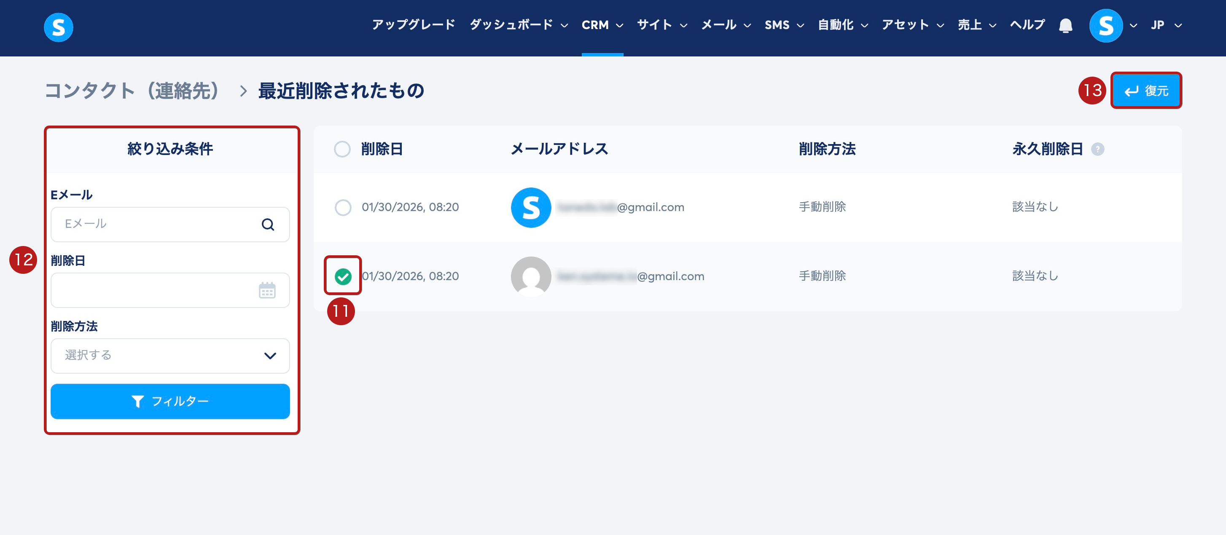The height and width of the screenshot is (535, 1226).
Task: Open calendar icon in 削除日 field
Action: coord(267,290)
